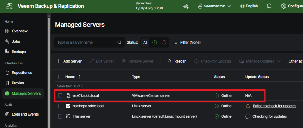Screen dimensions: 303x128
Task: Click the Jobs gear icon in sidebar
Action: tap(7, 41)
